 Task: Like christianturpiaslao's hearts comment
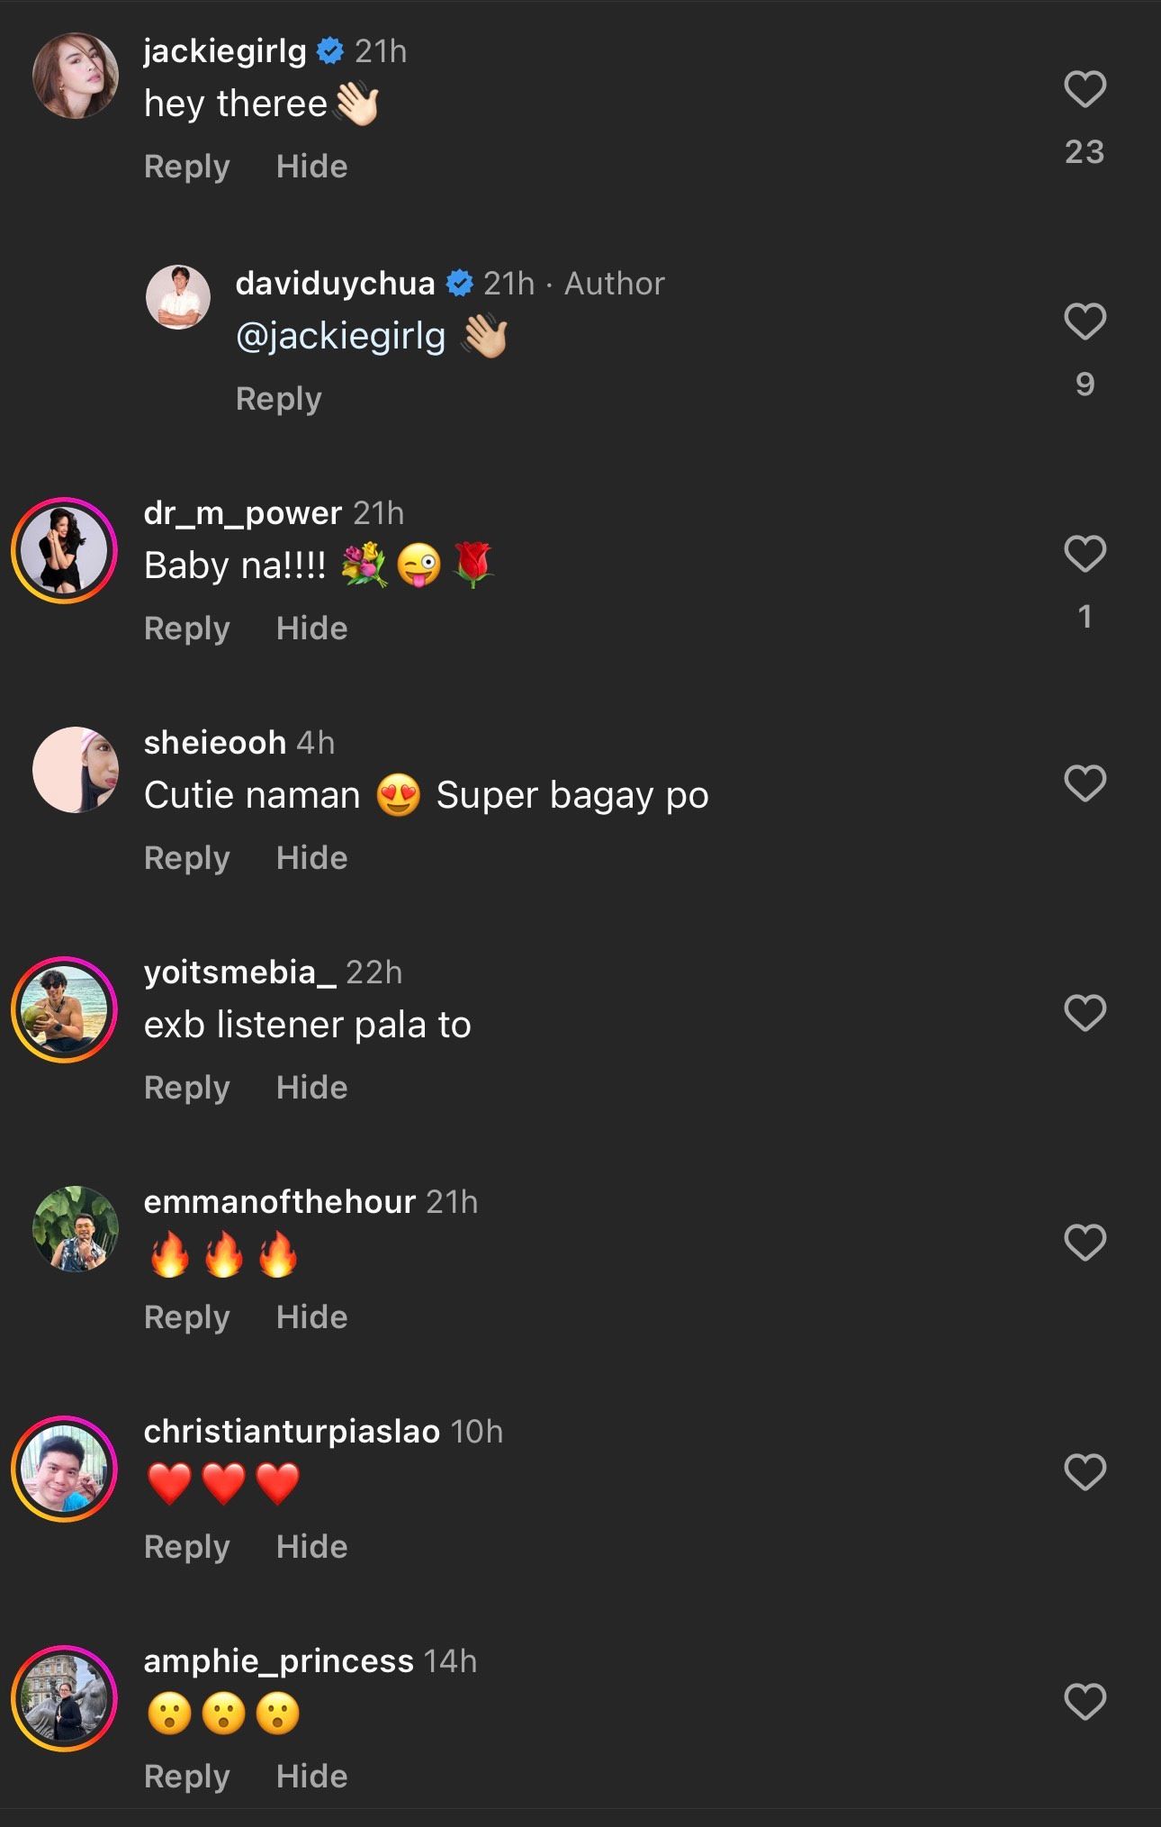[x=1084, y=1472]
